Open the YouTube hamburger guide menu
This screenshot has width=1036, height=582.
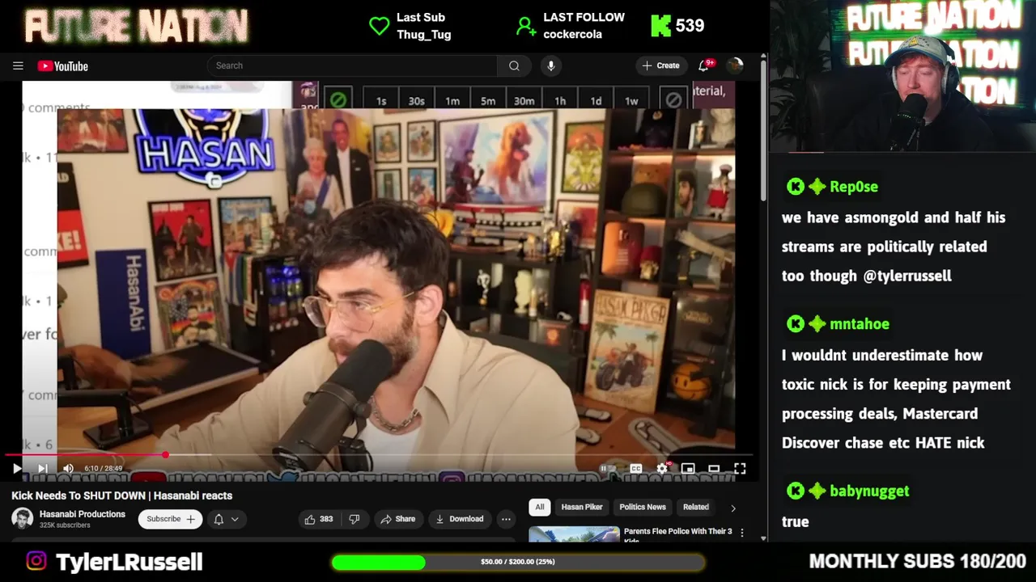tap(18, 66)
